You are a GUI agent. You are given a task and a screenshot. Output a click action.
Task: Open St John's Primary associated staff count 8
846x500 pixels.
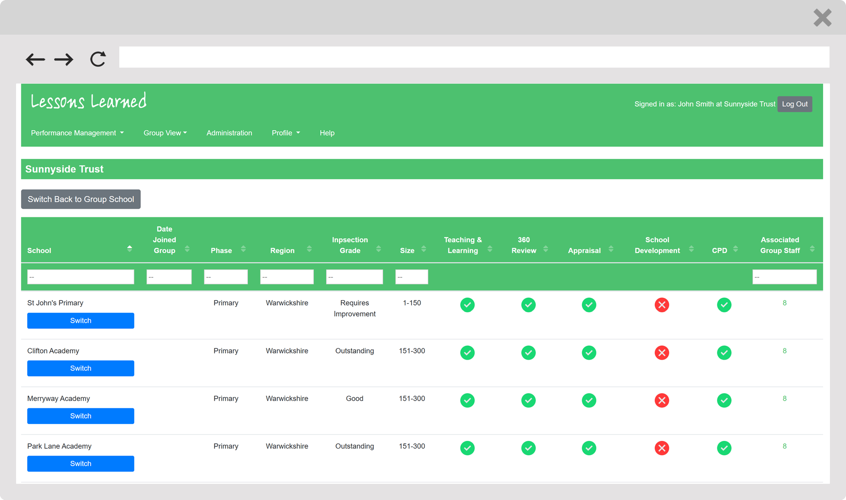(x=785, y=303)
